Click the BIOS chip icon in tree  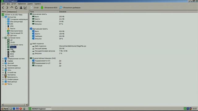pos(8,54)
